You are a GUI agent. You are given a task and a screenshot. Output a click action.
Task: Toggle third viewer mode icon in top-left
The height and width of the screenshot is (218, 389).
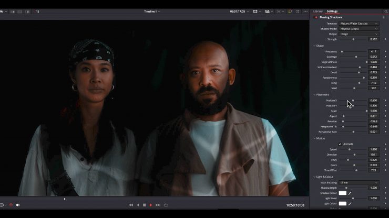click(27, 12)
